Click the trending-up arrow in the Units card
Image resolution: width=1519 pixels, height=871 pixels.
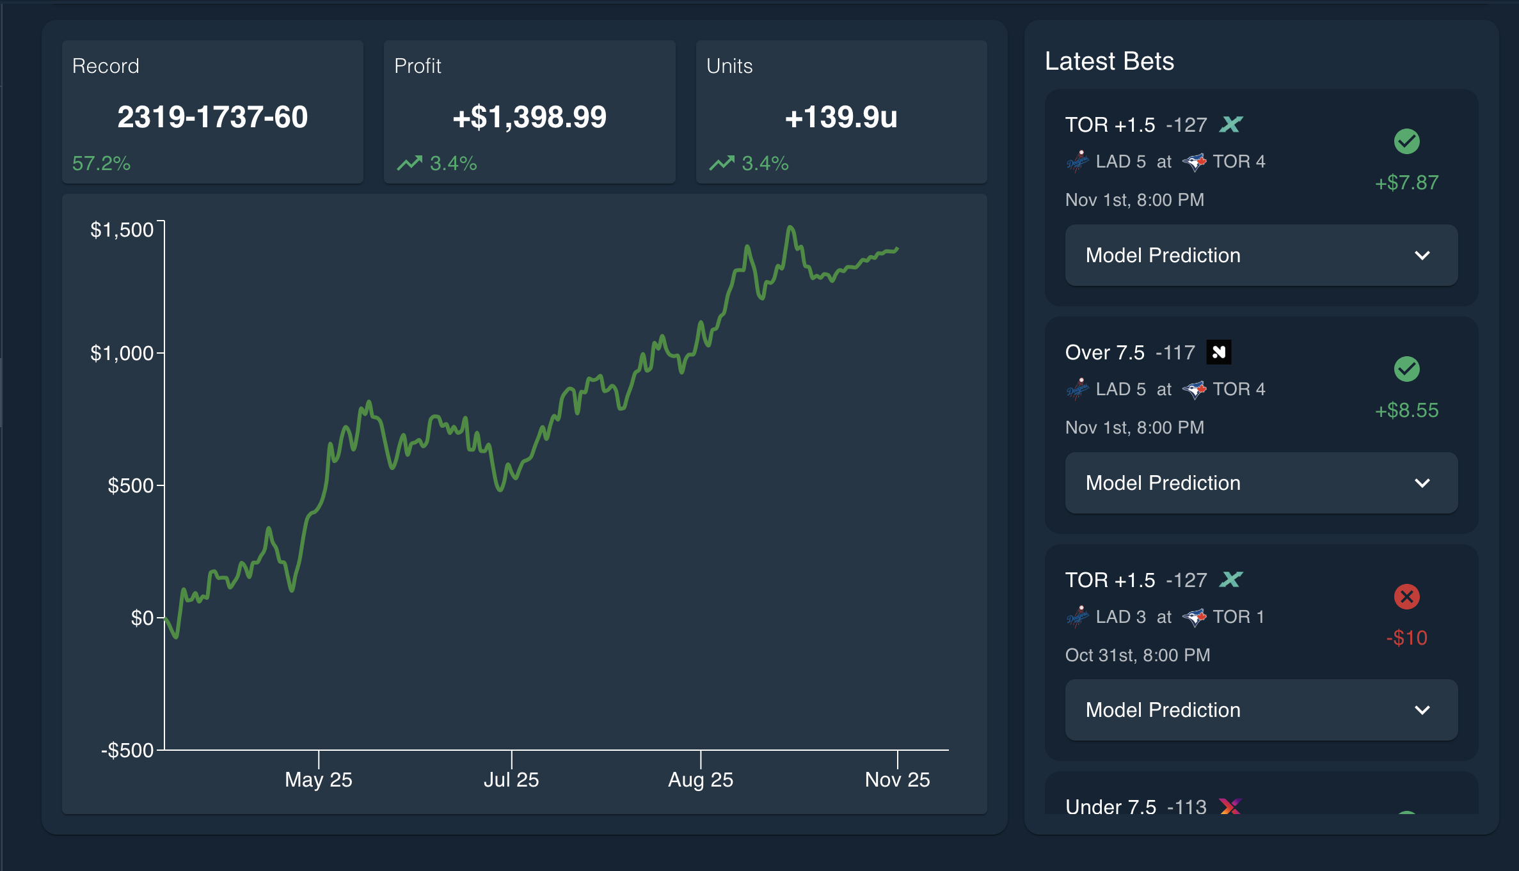[722, 163]
